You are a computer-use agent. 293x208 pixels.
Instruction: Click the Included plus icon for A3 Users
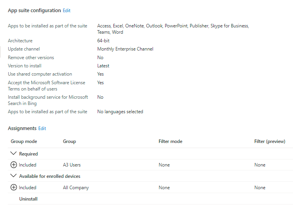[x=14, y=165]
